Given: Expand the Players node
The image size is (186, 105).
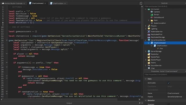Looking at the screenshot, I should tap(146, 26).
